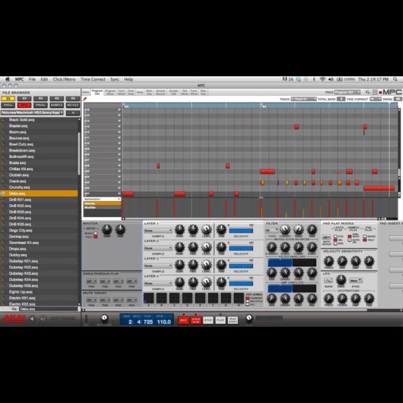The image size is (403, 403).
Task: Click the up-folder arrow button in file browser
Action: [73, 112]
